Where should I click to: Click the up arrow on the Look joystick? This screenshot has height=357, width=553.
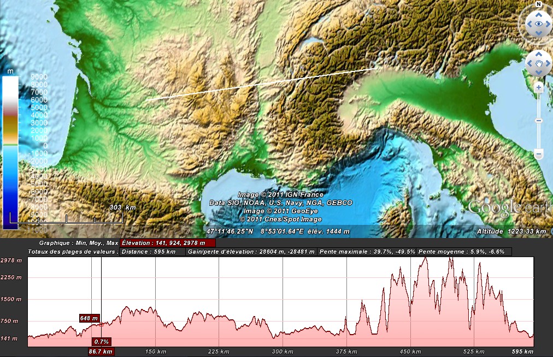coord(539,14)
